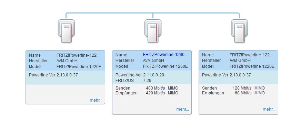The height and width of the screenshot is (130, 291).
Task: Open the blue FRITZPowerline-1260... device name link
Action: (x=165, y=55)
